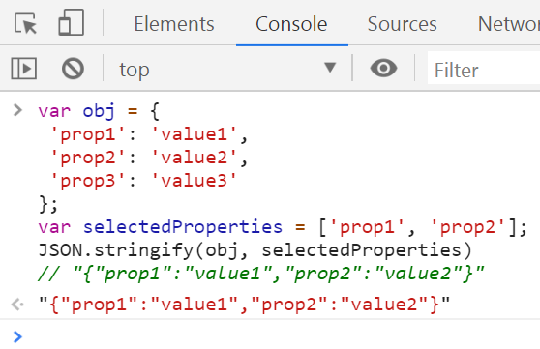Show the console sidebar
540x349 pixels.
click(24, 69)
